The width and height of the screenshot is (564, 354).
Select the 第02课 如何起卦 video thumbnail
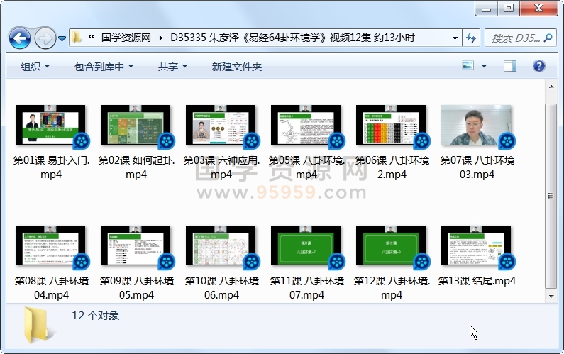[x=136, y=125]
